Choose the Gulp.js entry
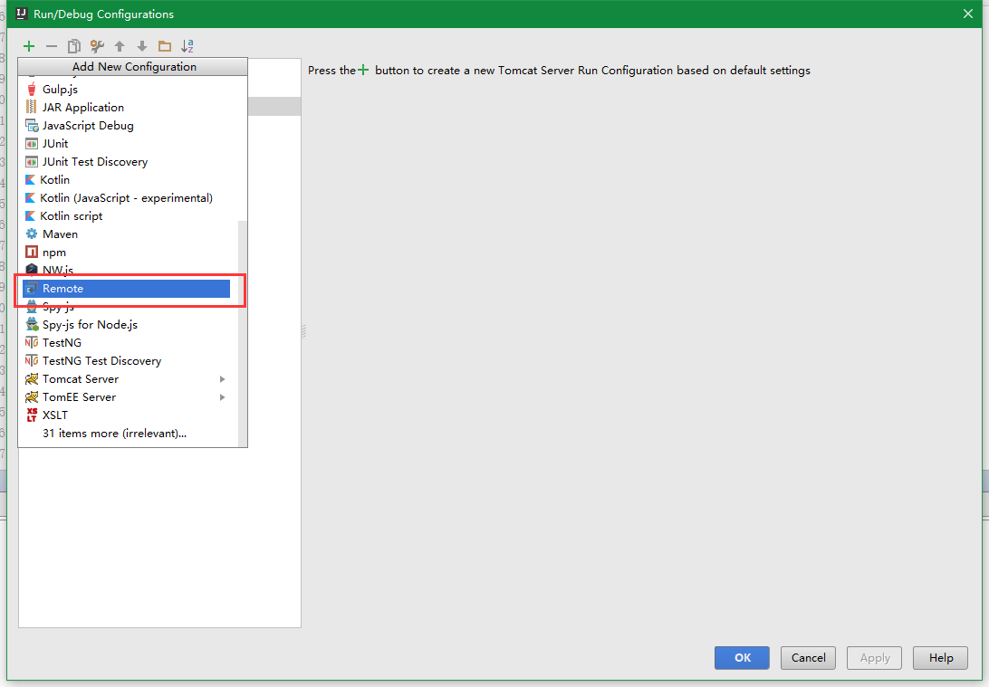The height and width of the screenshot is (687, 989). (126, 90)
